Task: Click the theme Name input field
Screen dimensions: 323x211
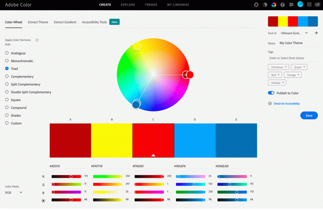Action: point(298,43)
